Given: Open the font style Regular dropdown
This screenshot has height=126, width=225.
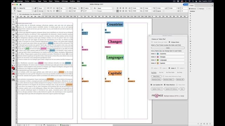Looking at the screenshot, I should (33, 11).
